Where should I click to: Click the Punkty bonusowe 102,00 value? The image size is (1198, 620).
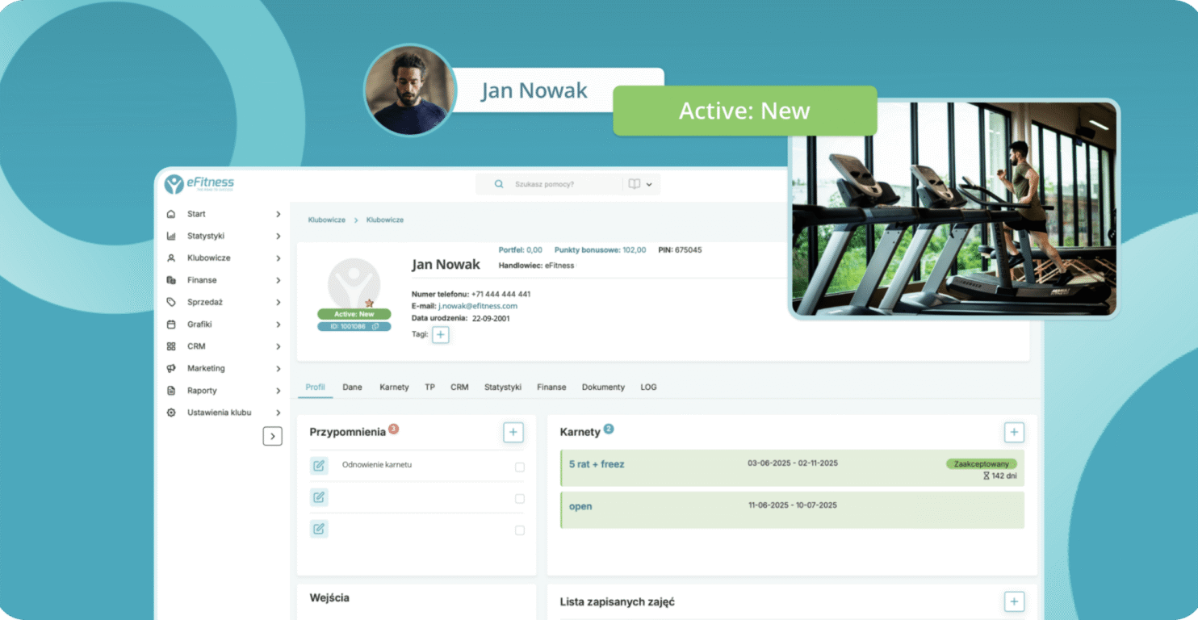pos(635,250)
